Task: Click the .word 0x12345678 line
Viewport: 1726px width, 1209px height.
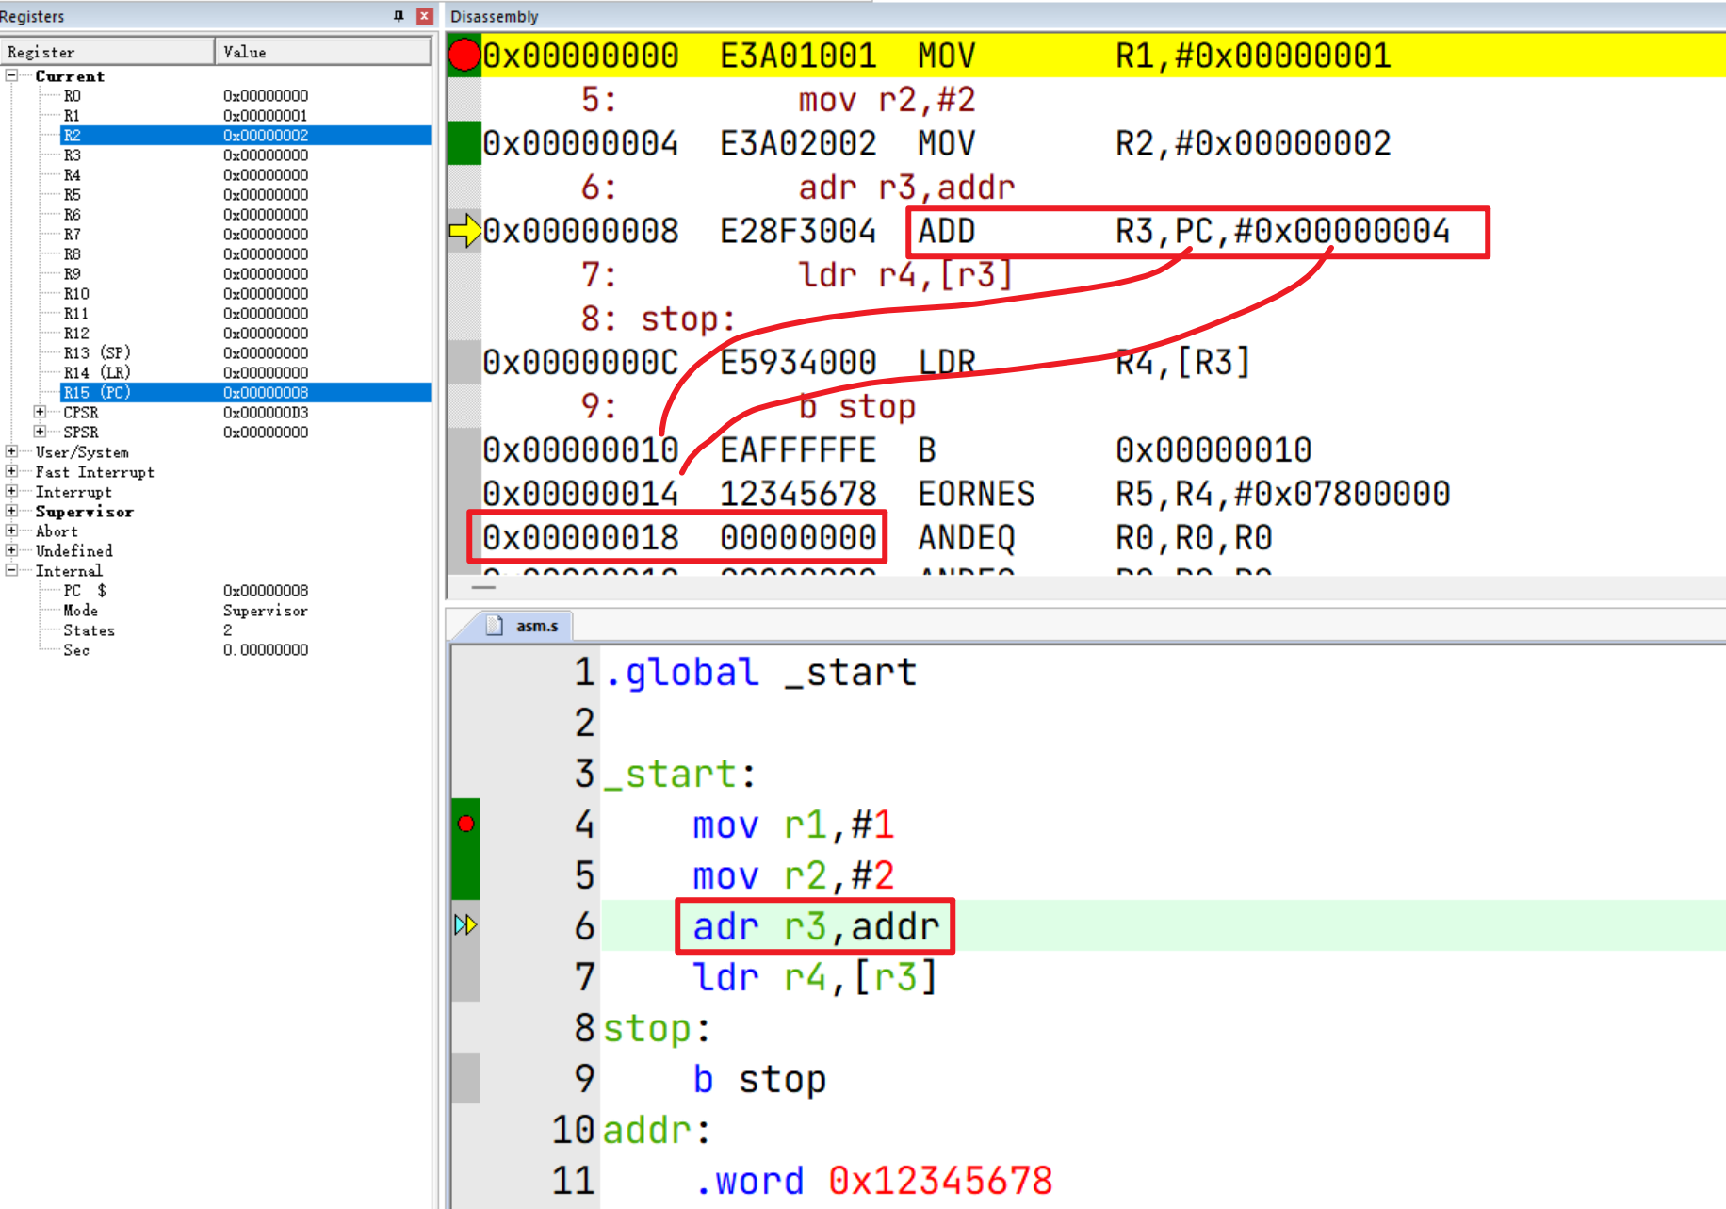Action: pos(874,1181)
